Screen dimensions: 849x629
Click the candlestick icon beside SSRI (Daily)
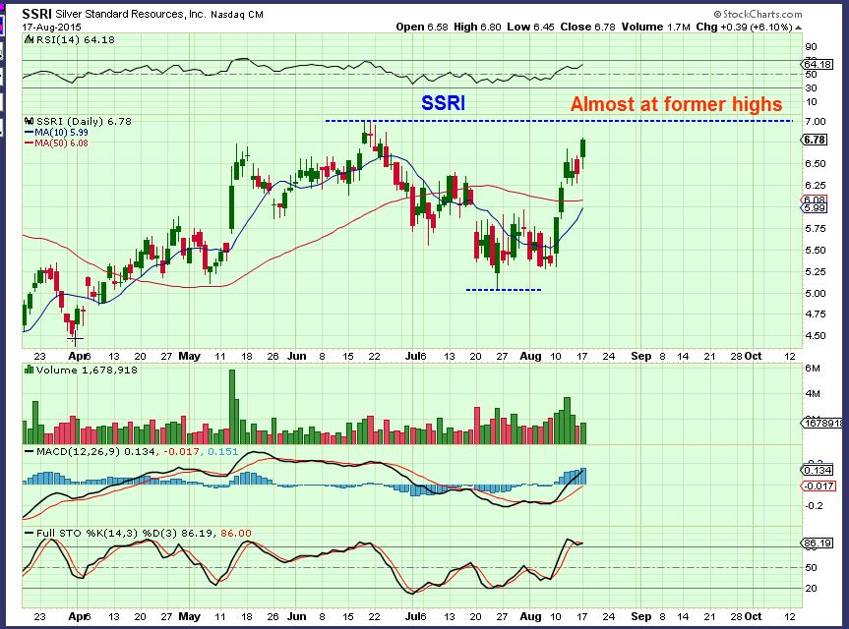click(30, 121)
